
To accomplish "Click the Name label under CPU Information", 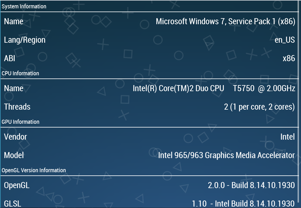I will [x=14, y=89].
